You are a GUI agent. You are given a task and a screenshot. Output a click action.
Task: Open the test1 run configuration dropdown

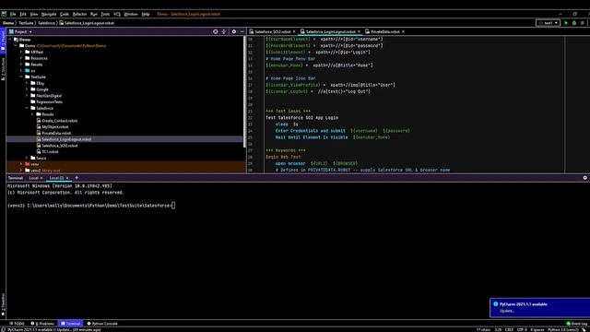coord(548,23)
